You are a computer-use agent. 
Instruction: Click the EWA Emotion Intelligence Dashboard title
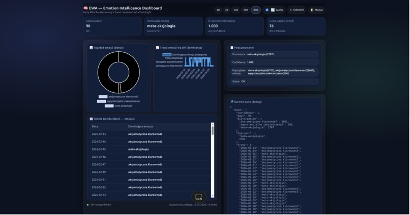coord(125,8)
